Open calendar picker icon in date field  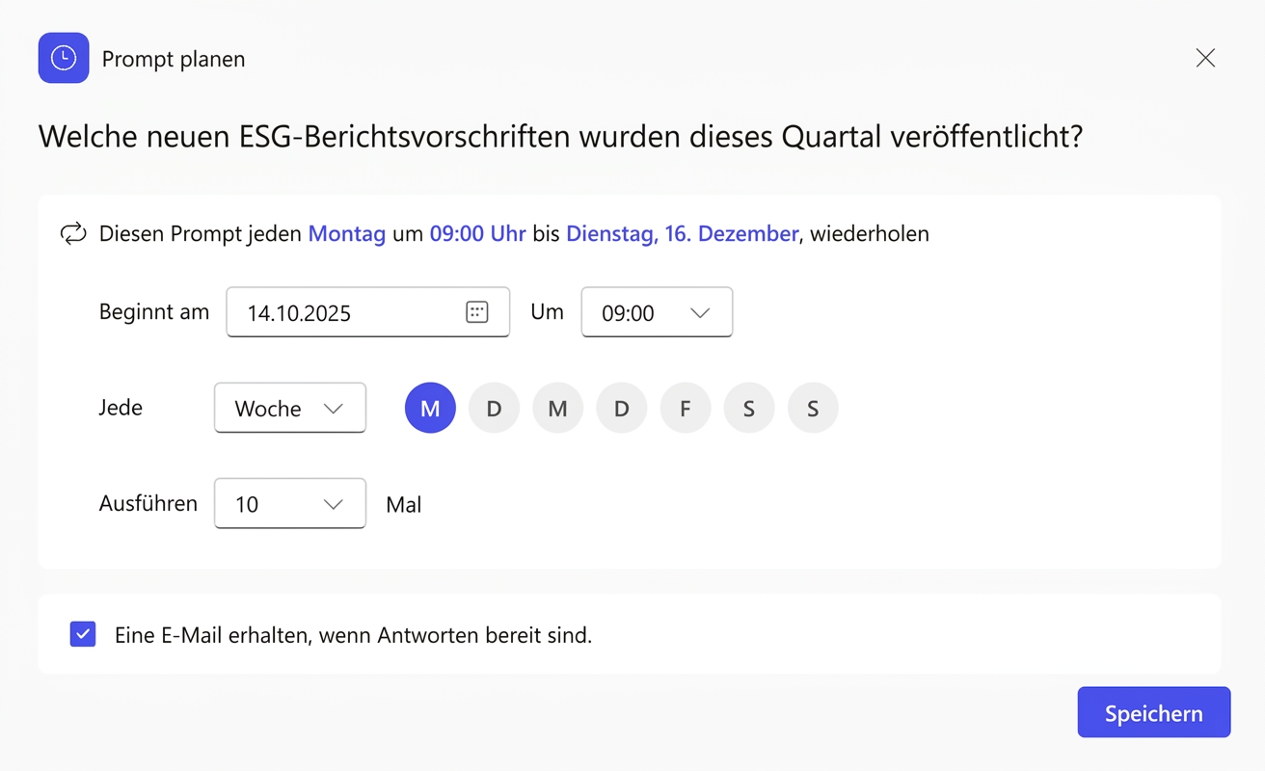point(476,312)
